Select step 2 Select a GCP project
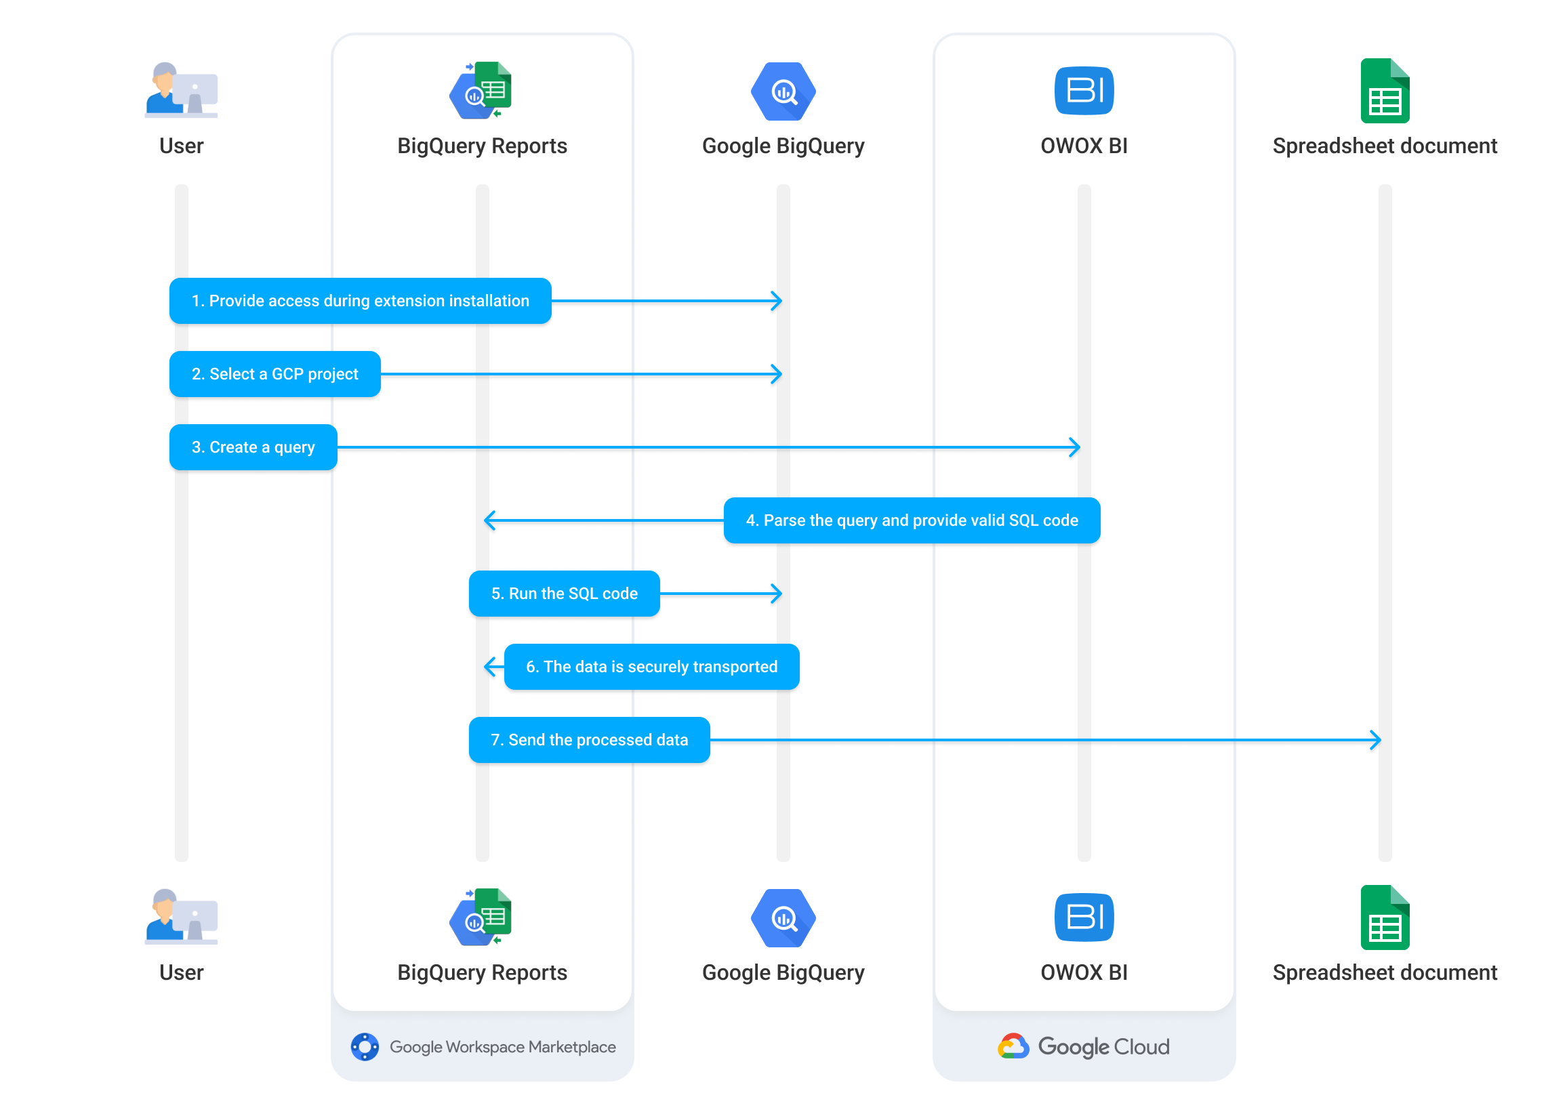The image size is (1567, 1114). tap(274, 374)
